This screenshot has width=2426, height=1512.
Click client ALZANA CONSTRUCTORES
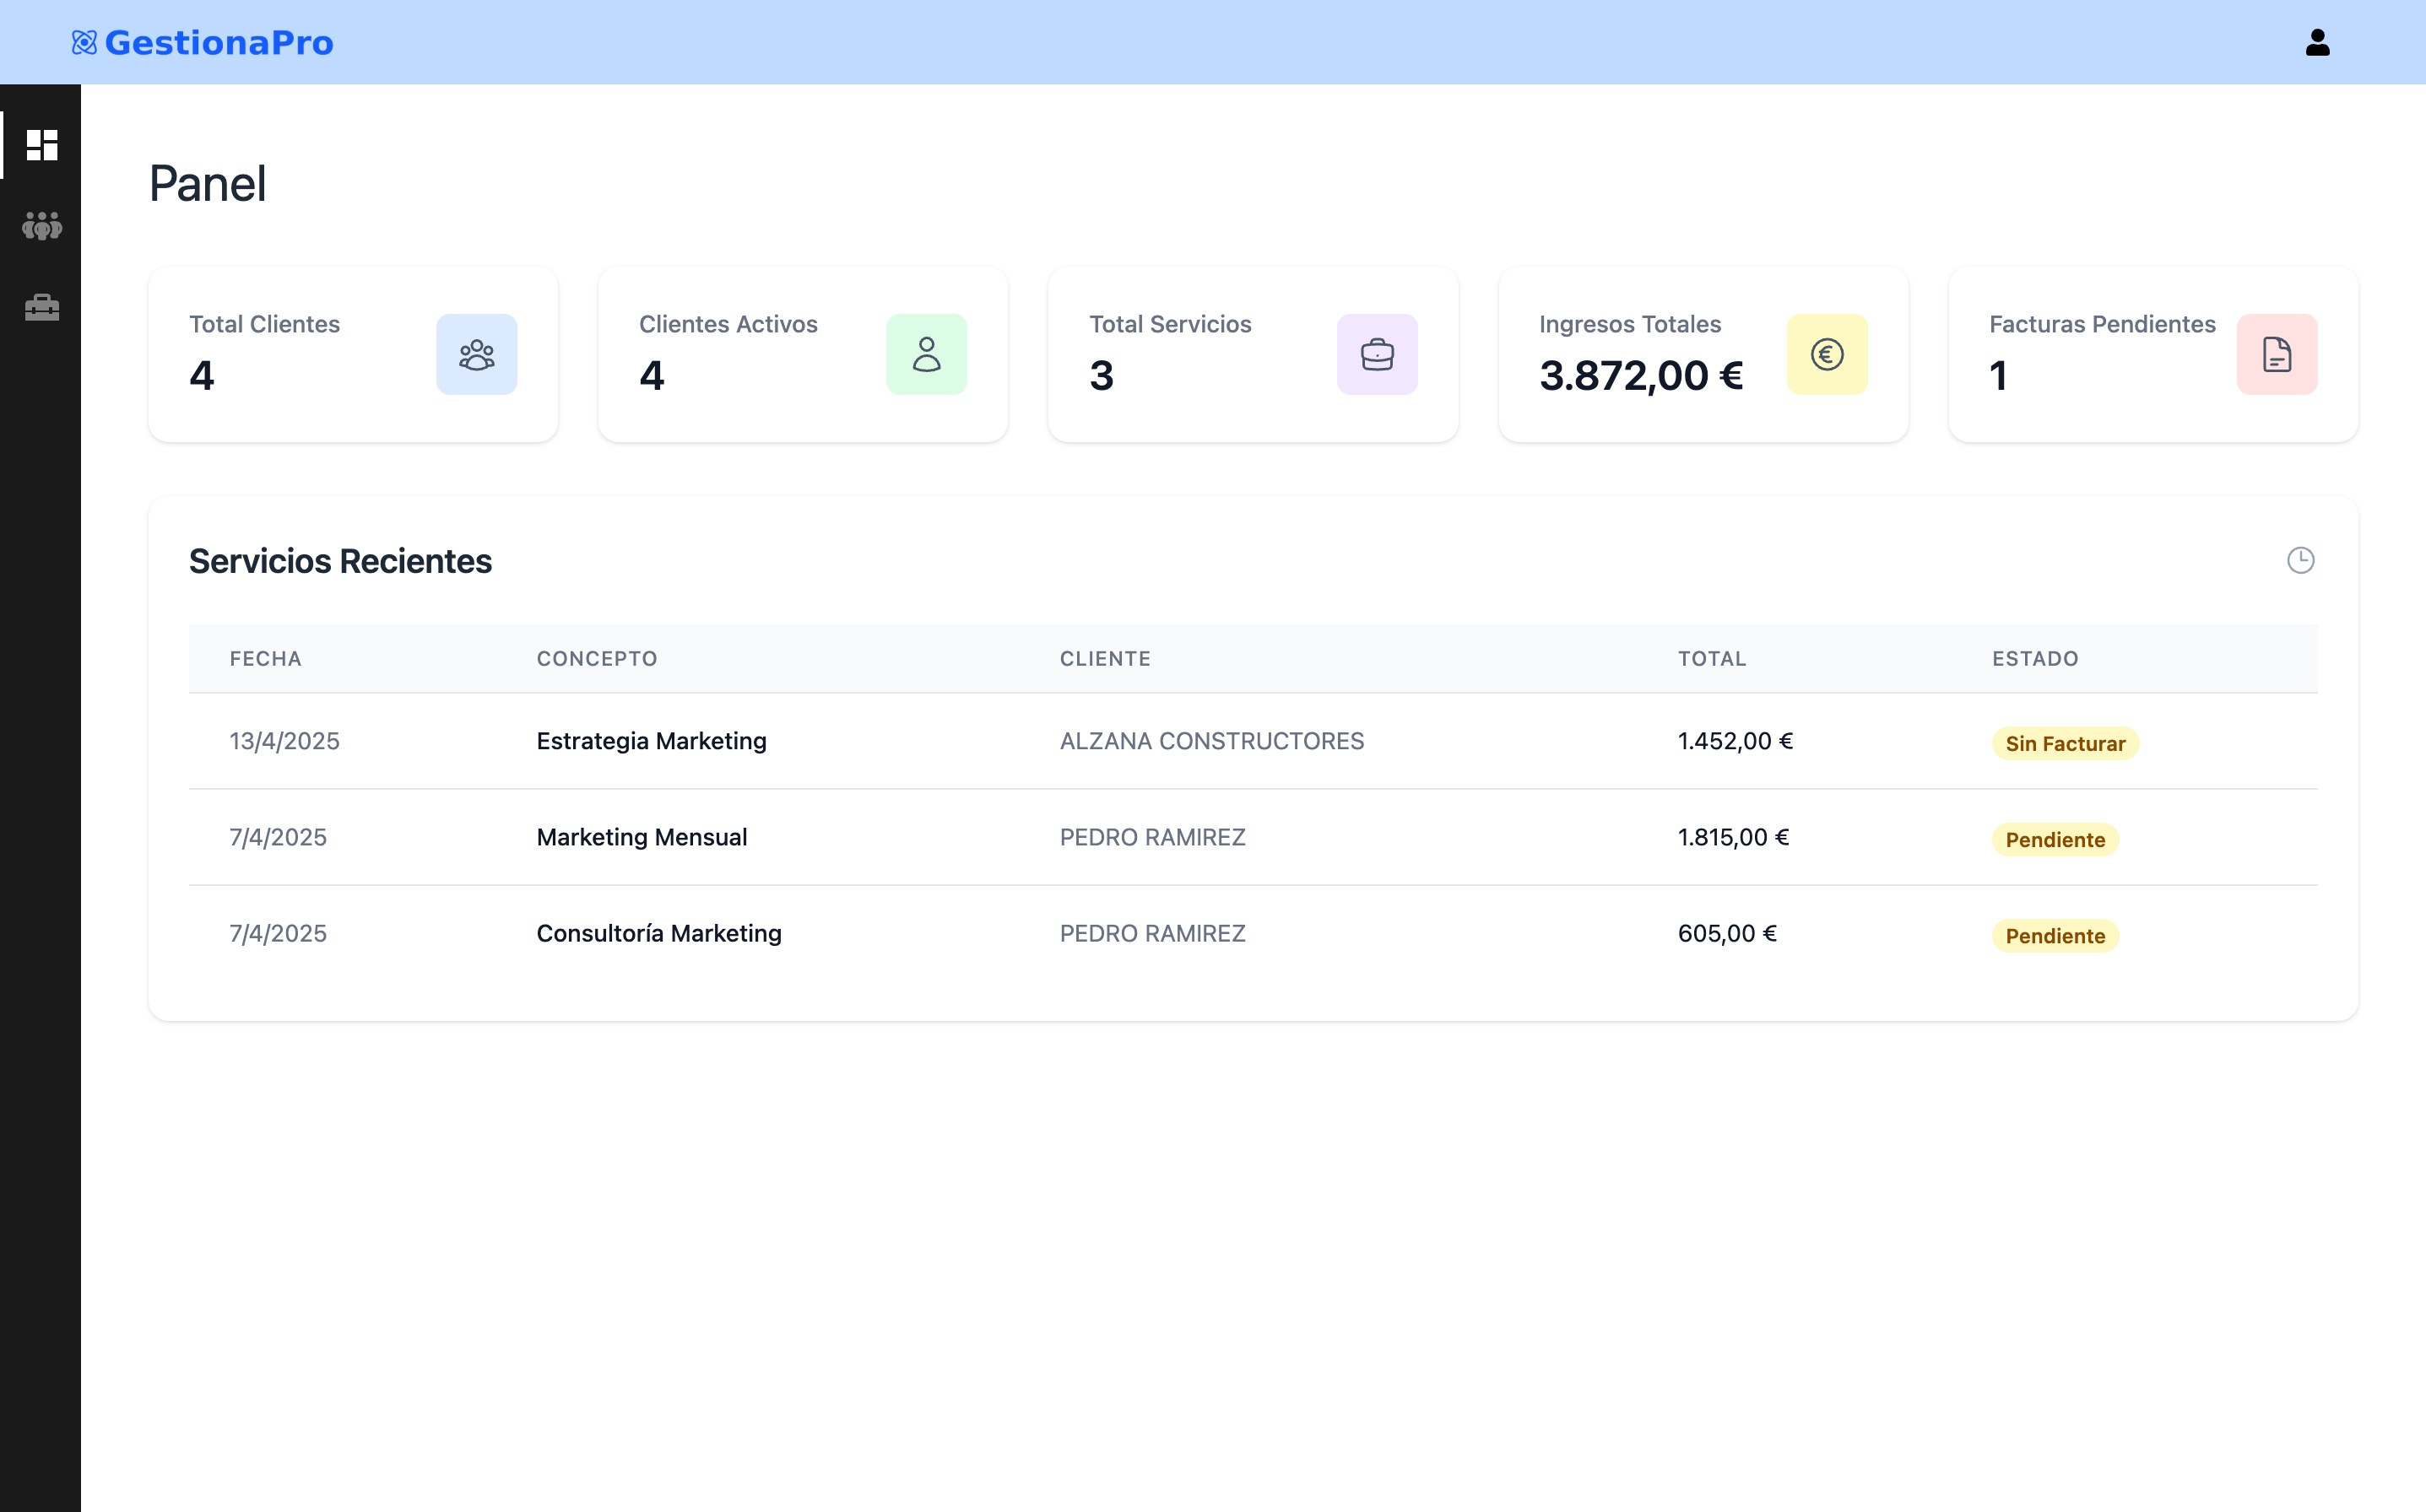click(1211, 741)
